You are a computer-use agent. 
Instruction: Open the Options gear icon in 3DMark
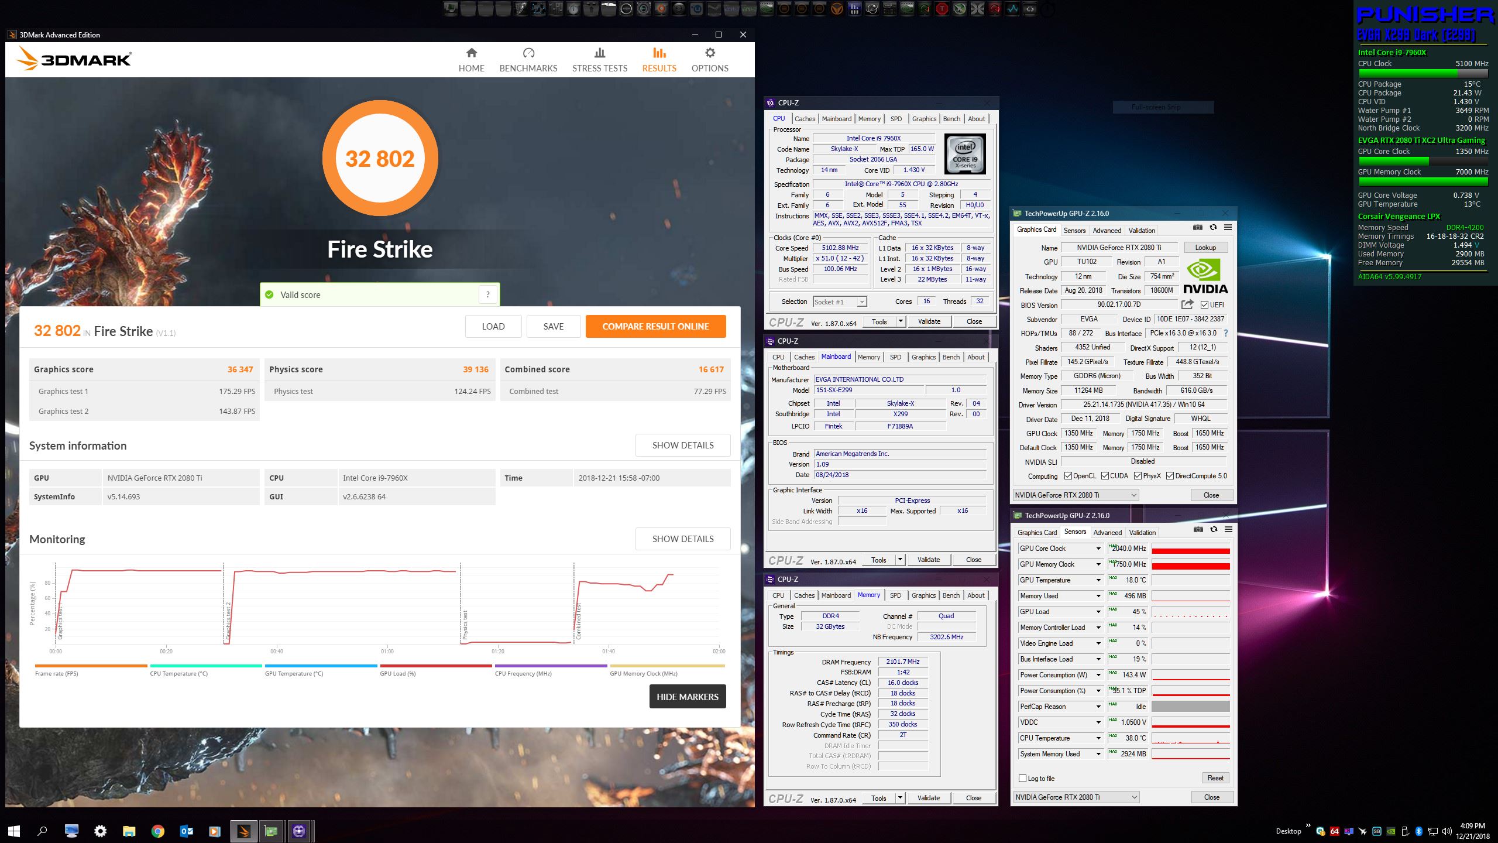pyautogui.click(x=709, y=53)
